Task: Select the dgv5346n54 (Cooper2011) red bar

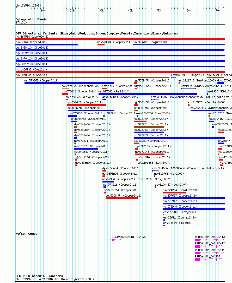Action: click(x=87, y=105)
